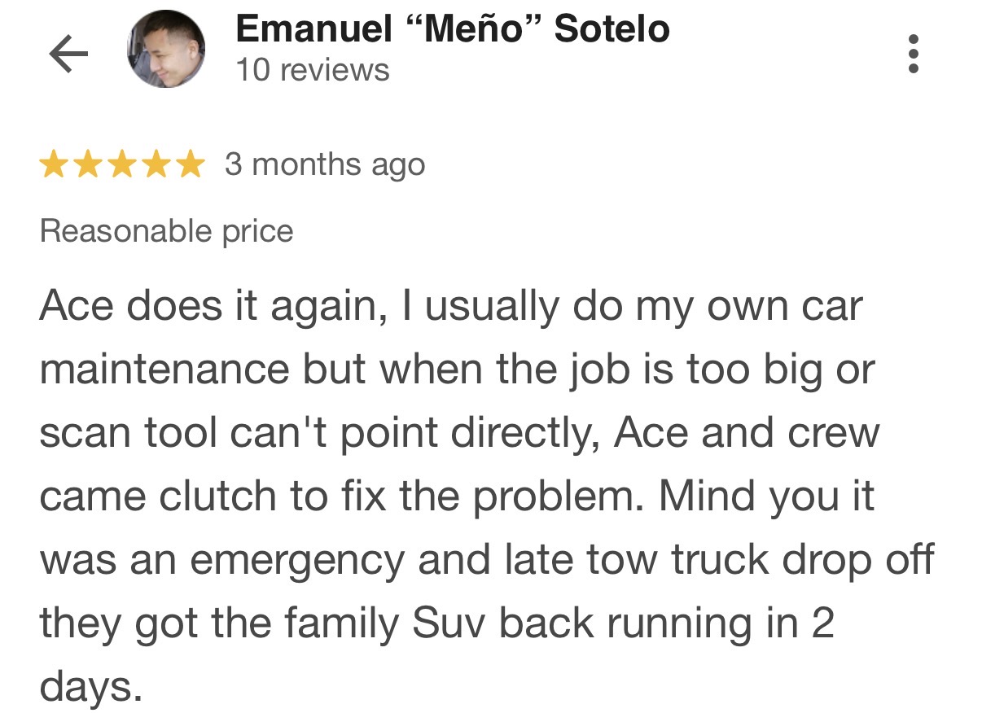This screenshot has width=982, height=713.
Task: Click the second yellow rating star
Action: point(88,165)
